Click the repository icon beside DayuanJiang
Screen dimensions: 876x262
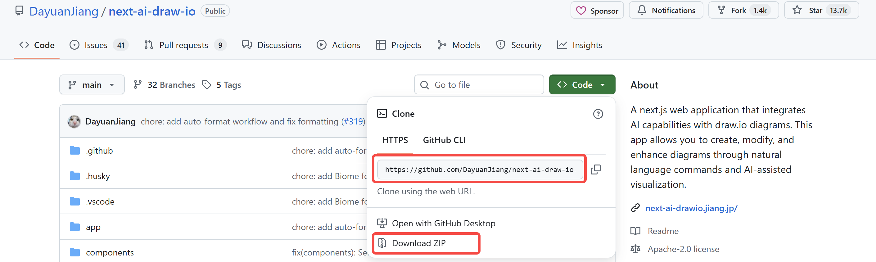pyautogui.click(x=19, y=11)
